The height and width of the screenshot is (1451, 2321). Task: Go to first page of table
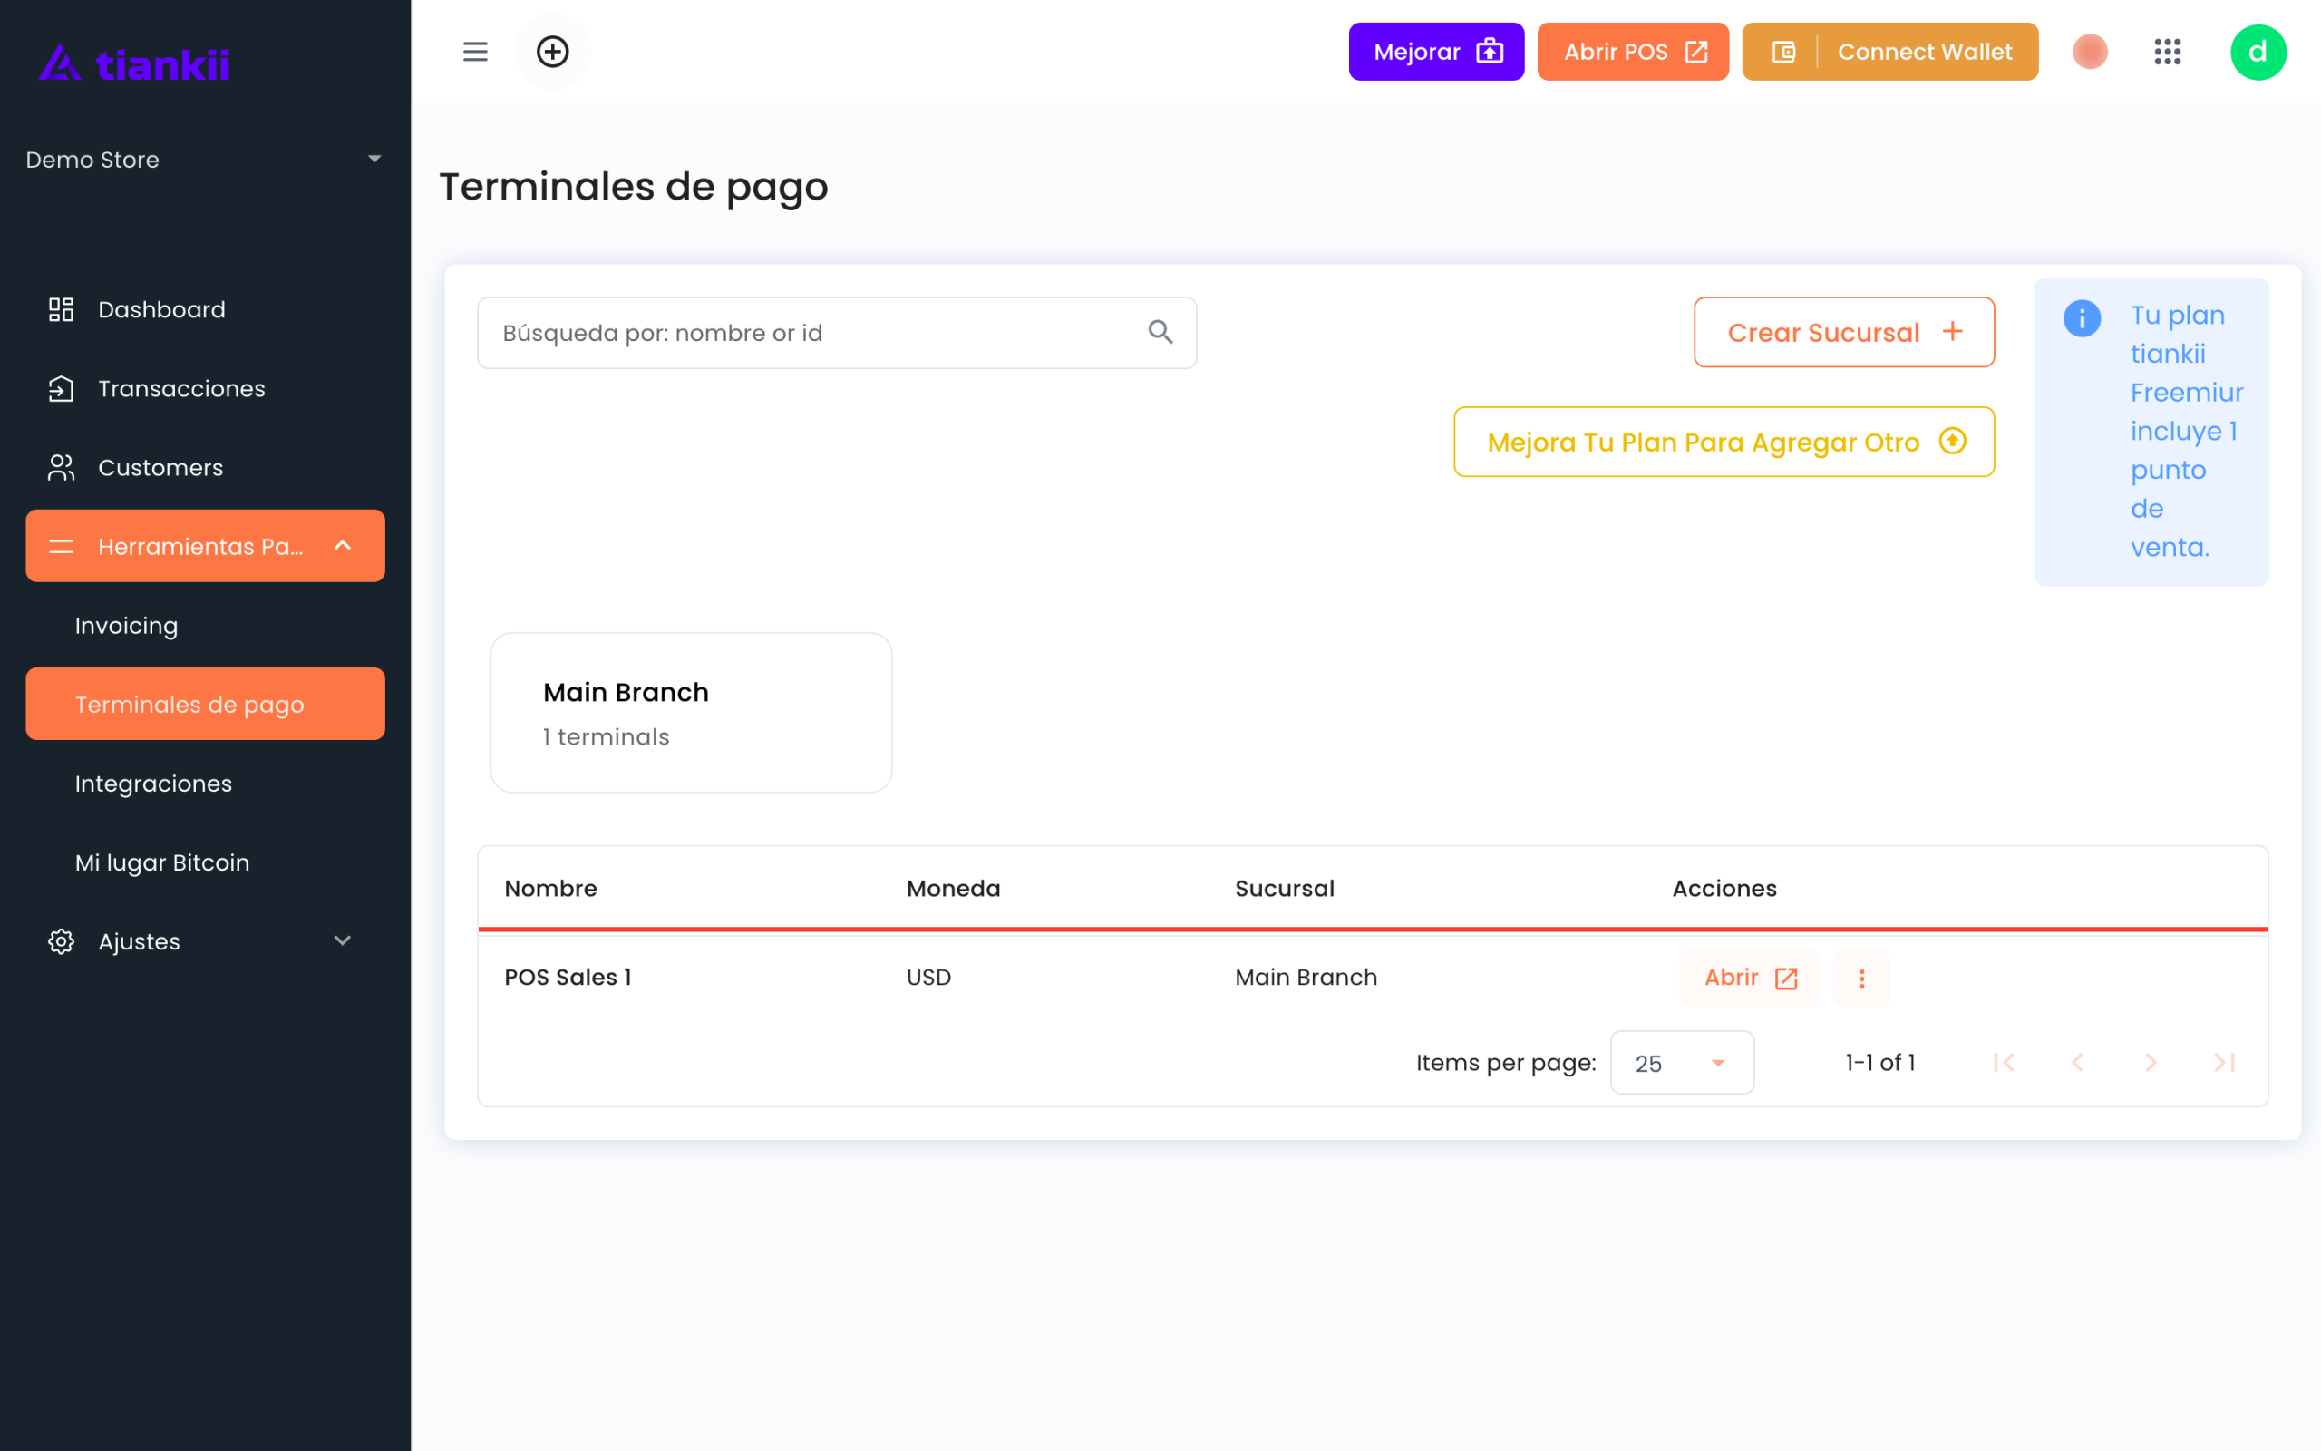2004,1062
